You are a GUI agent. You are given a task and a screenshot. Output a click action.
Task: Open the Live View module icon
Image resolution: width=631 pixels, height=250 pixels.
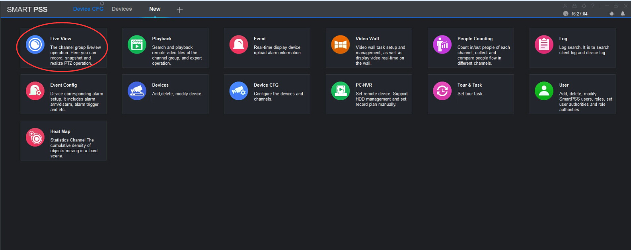pyautogui.click(x=35, y=44)
